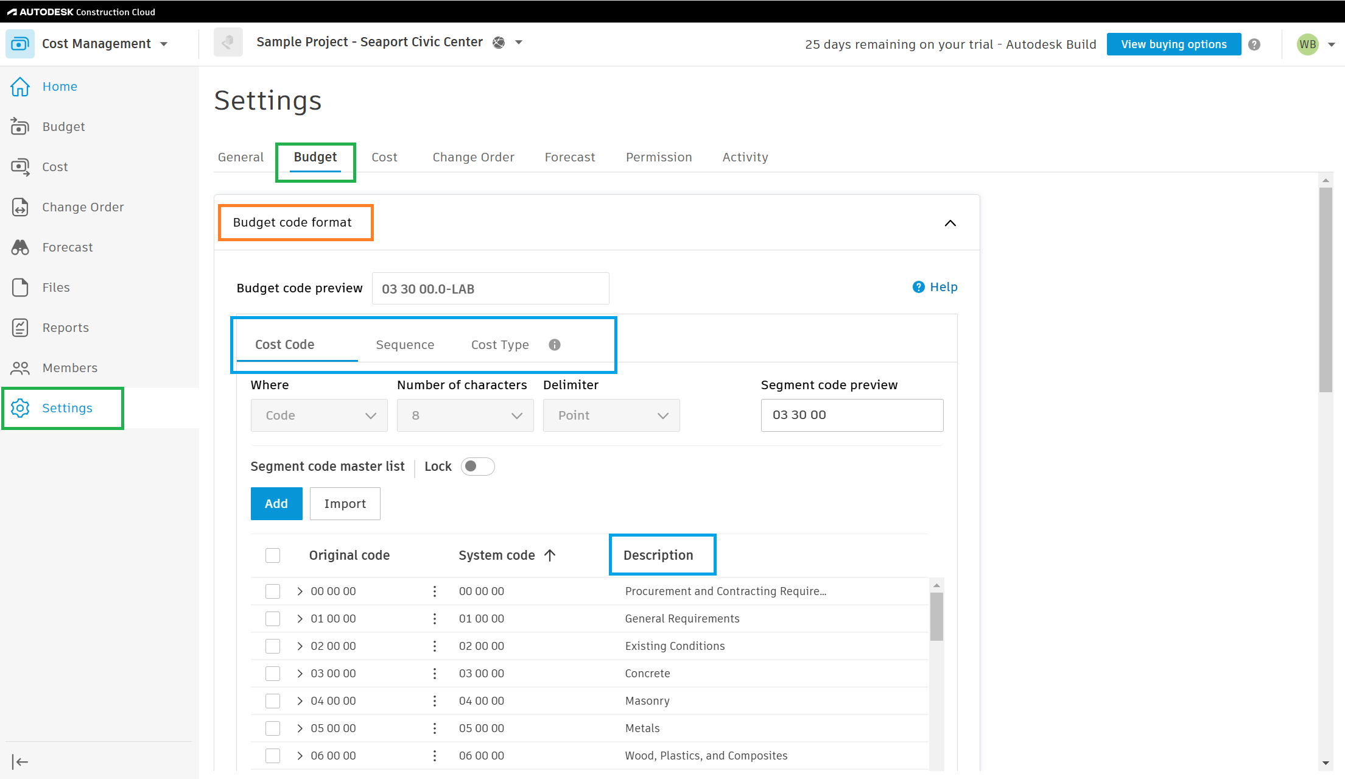Open the Help link

935,287
